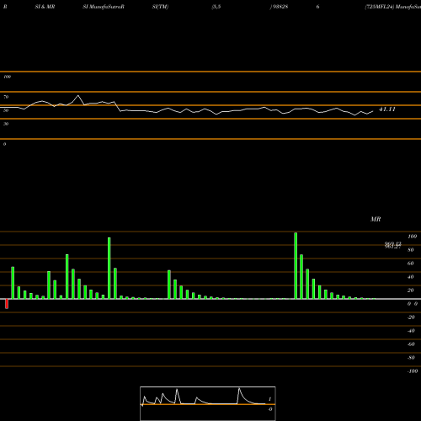Click the RSI axis label 50
Screen dimensions: 421x421
click(x=6, y=110)
